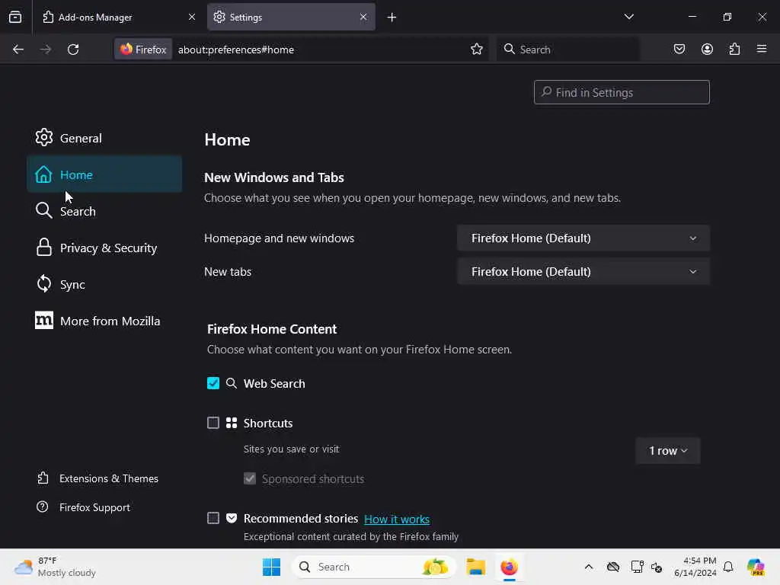This screenshot has width=780, height=585.
Task: Click the General gear icon
Action: tap(43, 137)
